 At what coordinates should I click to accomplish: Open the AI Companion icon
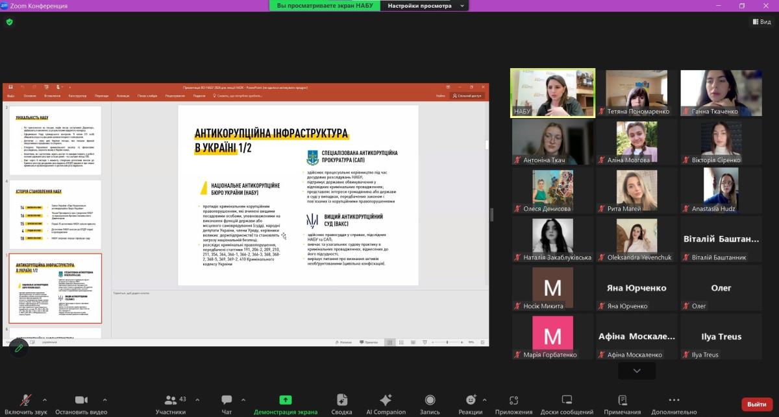tap(386, 400)
